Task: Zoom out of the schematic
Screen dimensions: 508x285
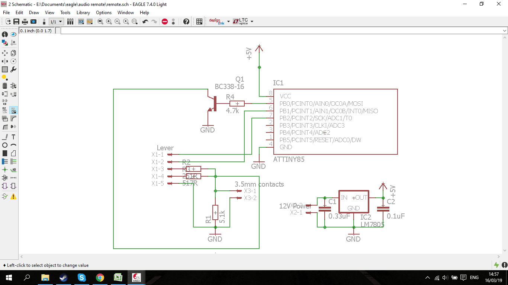Action: [x=118, y=22]
